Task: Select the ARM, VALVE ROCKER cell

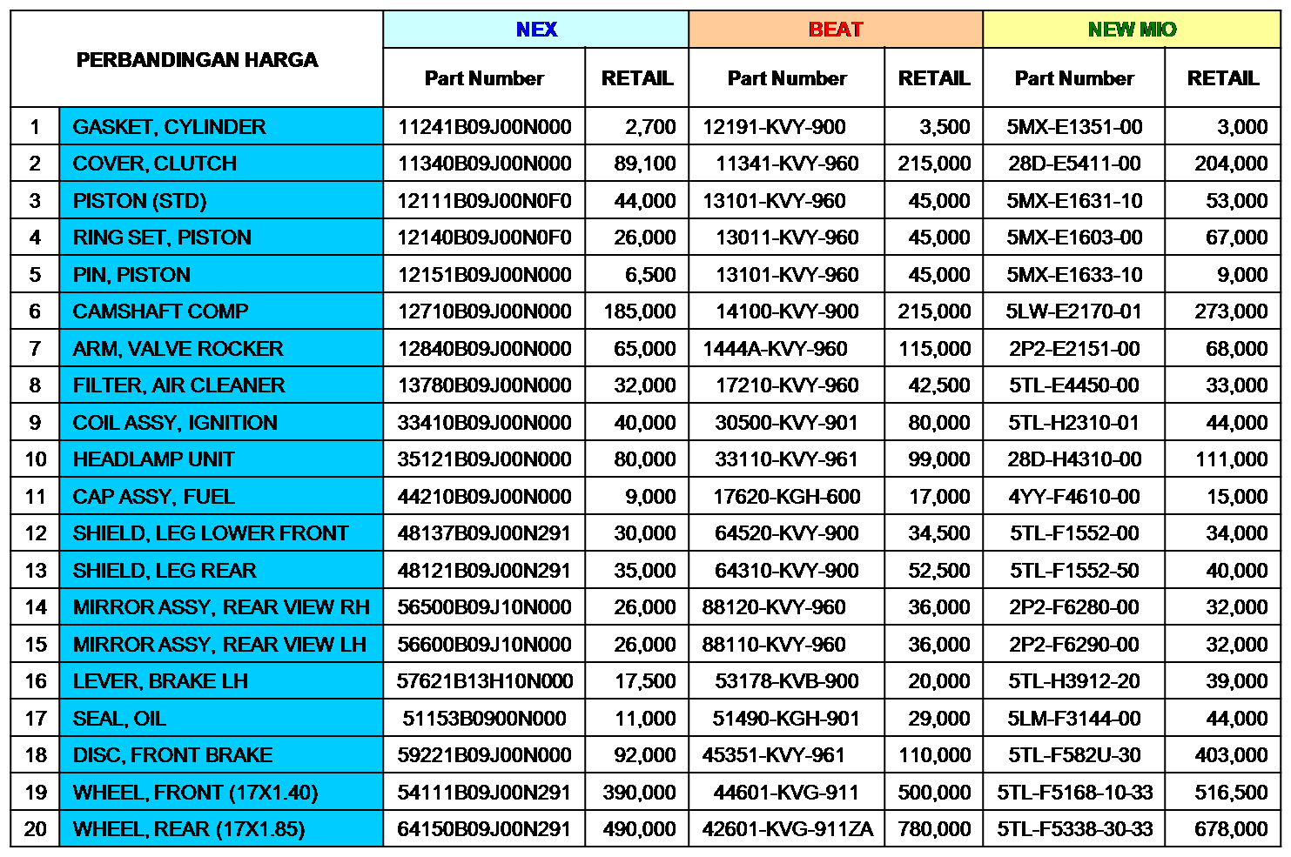Action: [221, 349]
